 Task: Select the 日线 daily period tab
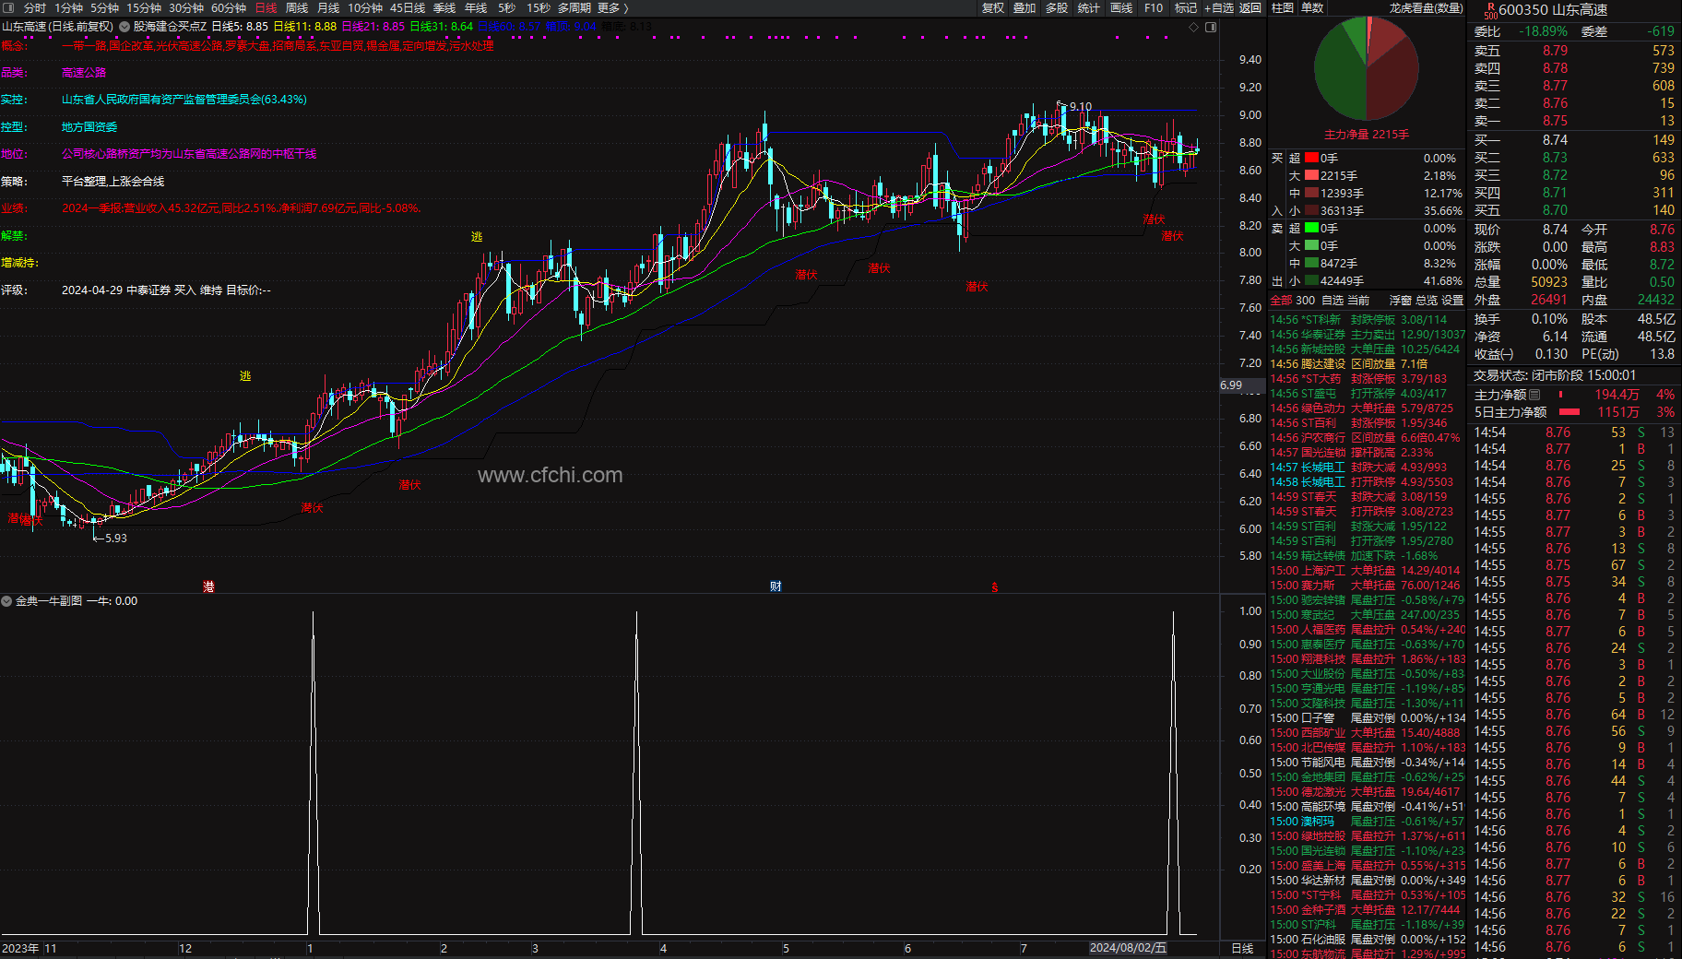(x=266, y=8)
